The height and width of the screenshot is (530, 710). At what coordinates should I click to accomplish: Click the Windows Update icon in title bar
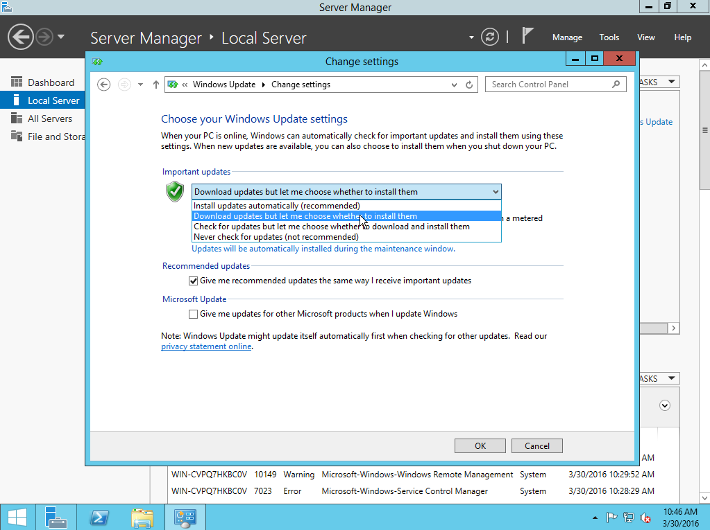[97, 62]
